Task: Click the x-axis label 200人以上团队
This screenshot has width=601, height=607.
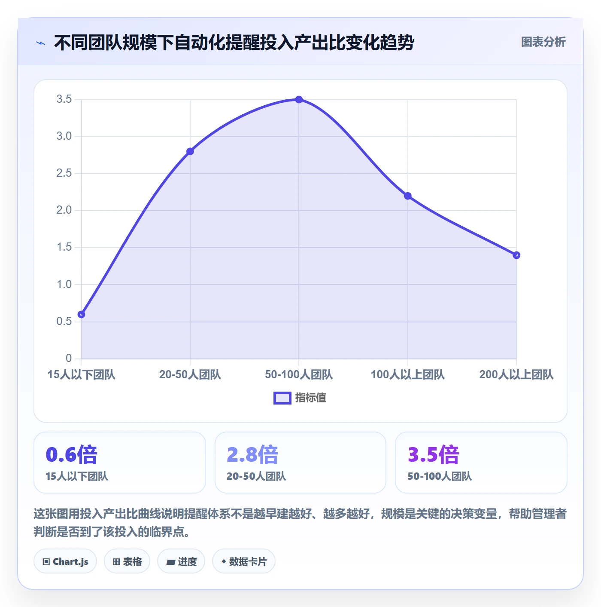Action: tap(516, 375)
